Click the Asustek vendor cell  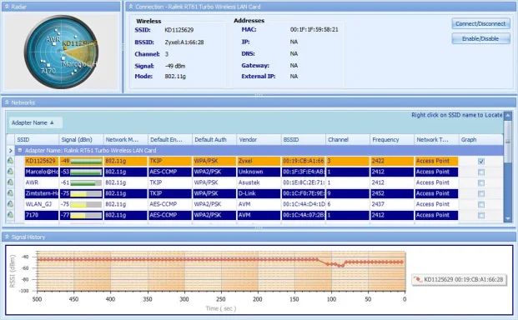click(x=259, y=182)
